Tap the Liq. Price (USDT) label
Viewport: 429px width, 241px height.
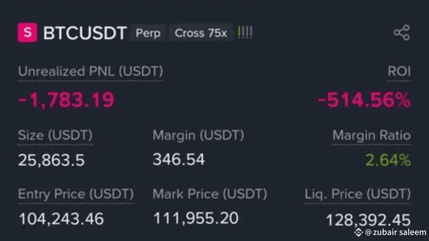point(357,194)
